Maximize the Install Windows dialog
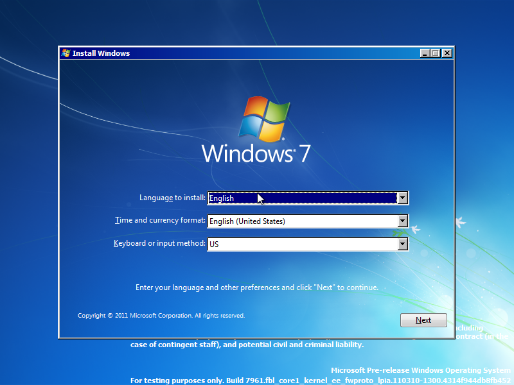The width and height of the screenshot is (514, 385). (x=436, y=53)
